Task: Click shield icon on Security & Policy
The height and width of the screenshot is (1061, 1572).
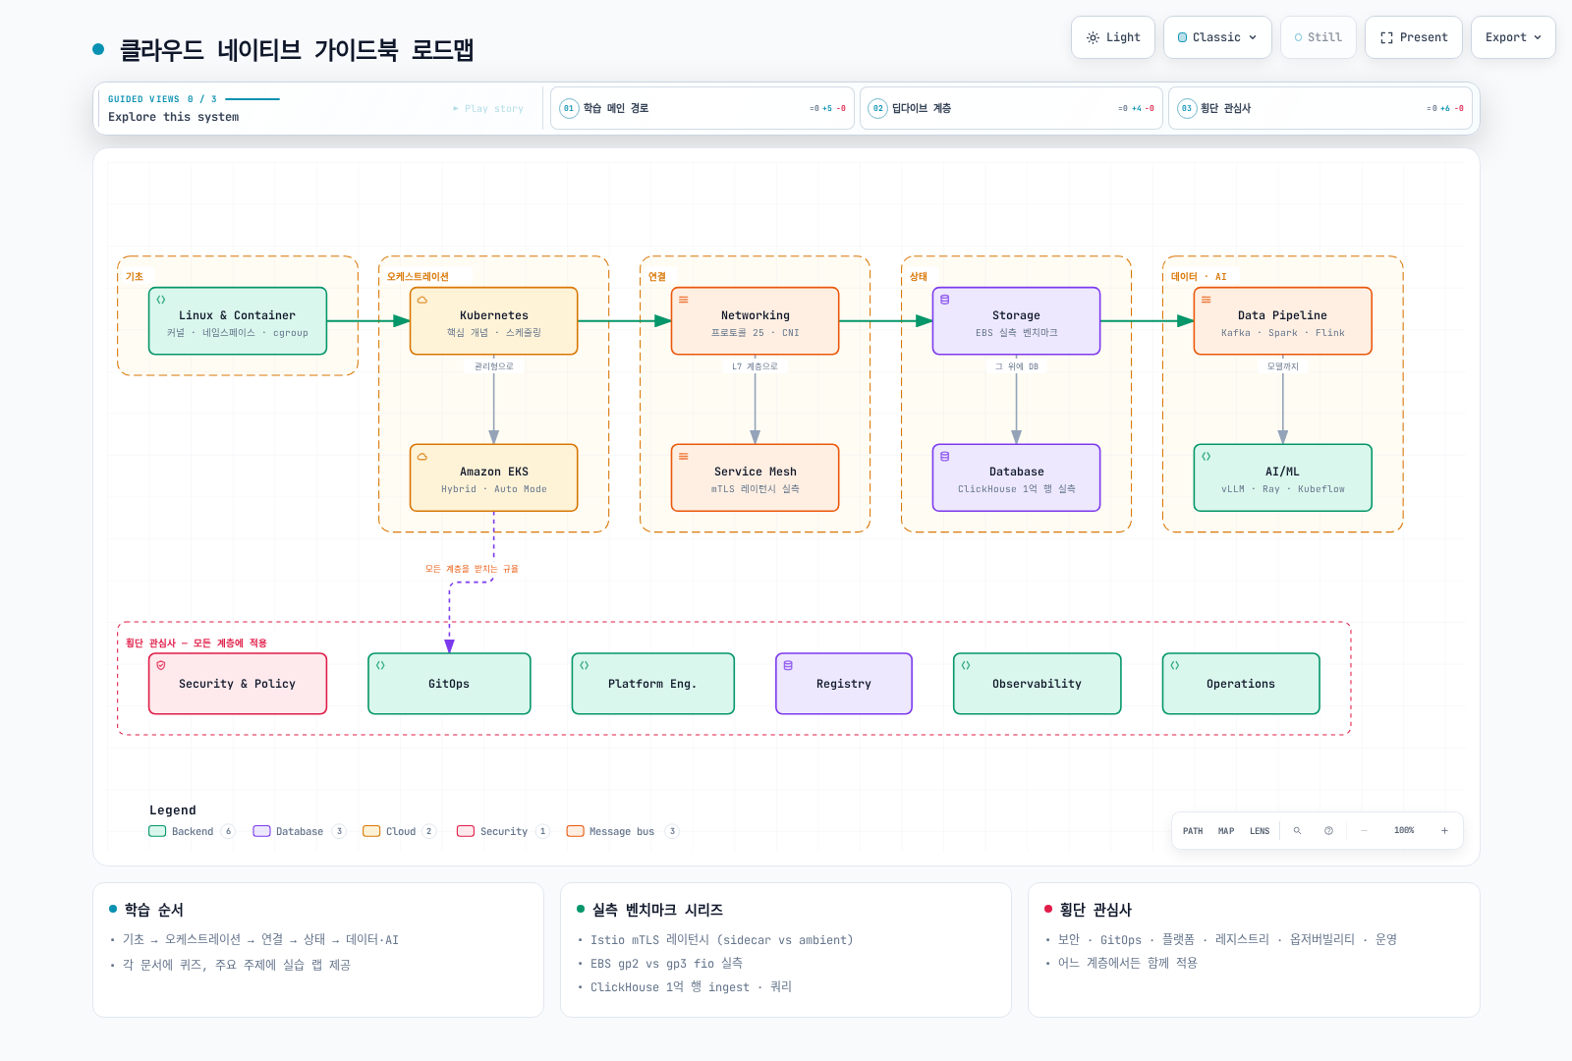Action: [x=161, y=665]
